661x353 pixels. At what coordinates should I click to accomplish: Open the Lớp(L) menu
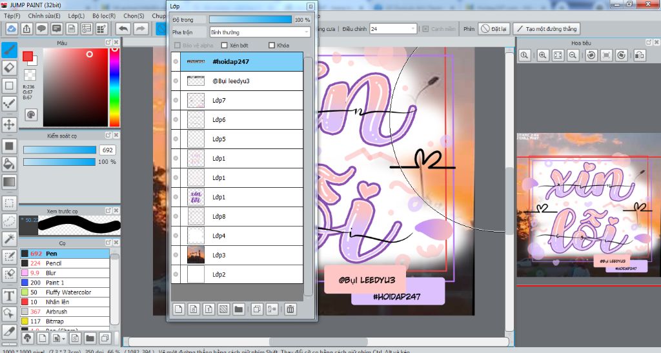[x=76, y=15]
